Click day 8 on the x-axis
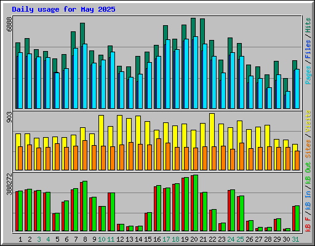 pos(85,239)
